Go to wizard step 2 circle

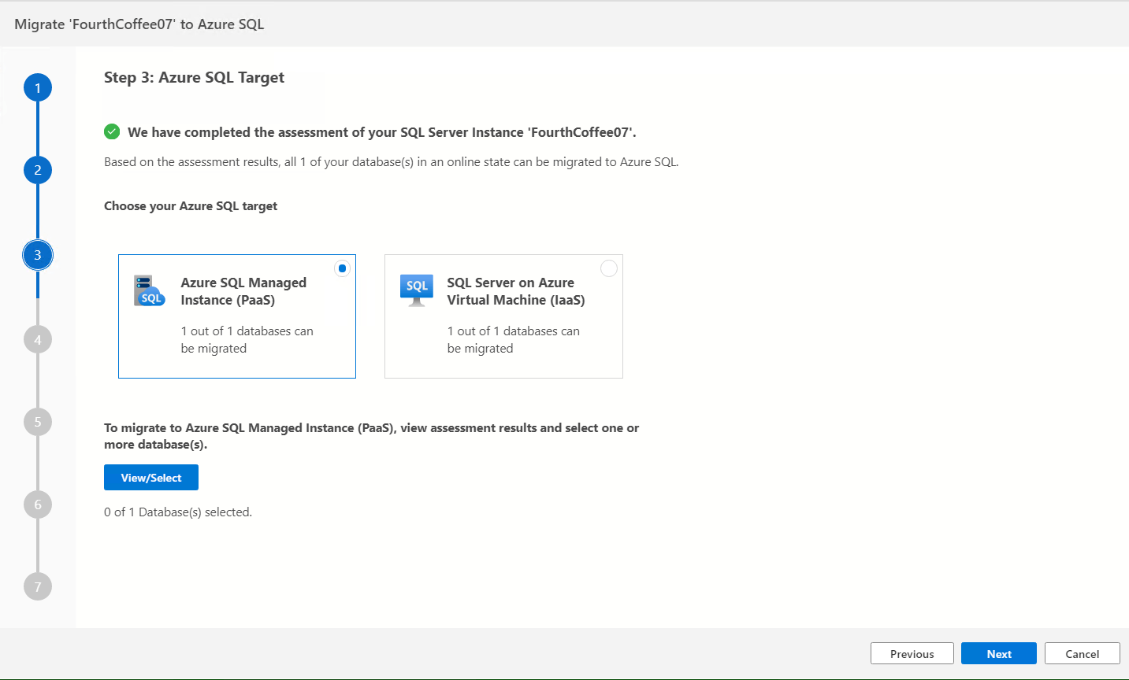pyautogui.click(x=38, y=170)
